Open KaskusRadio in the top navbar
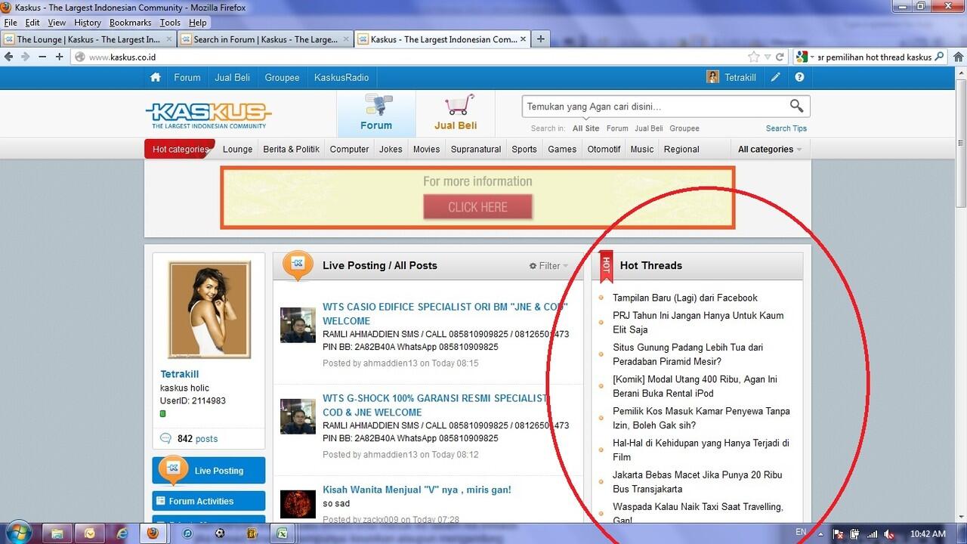Viewport: 967px width, 544px height. click(341, 77)
